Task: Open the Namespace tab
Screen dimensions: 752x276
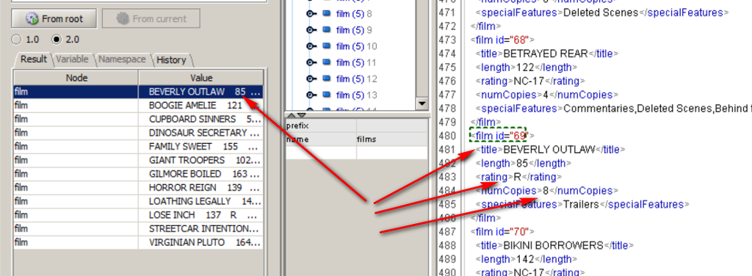Action: click(x=122, y=59)
